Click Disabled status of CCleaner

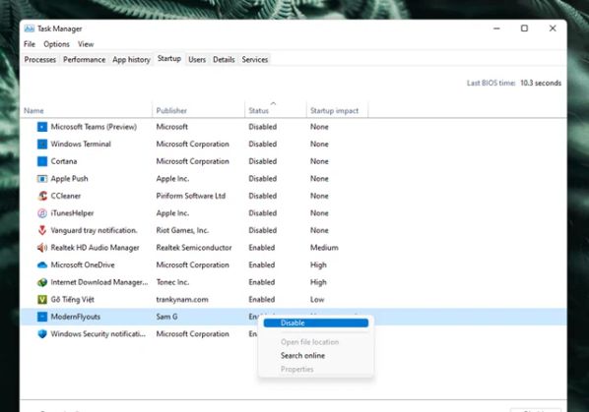coord(263,196)
